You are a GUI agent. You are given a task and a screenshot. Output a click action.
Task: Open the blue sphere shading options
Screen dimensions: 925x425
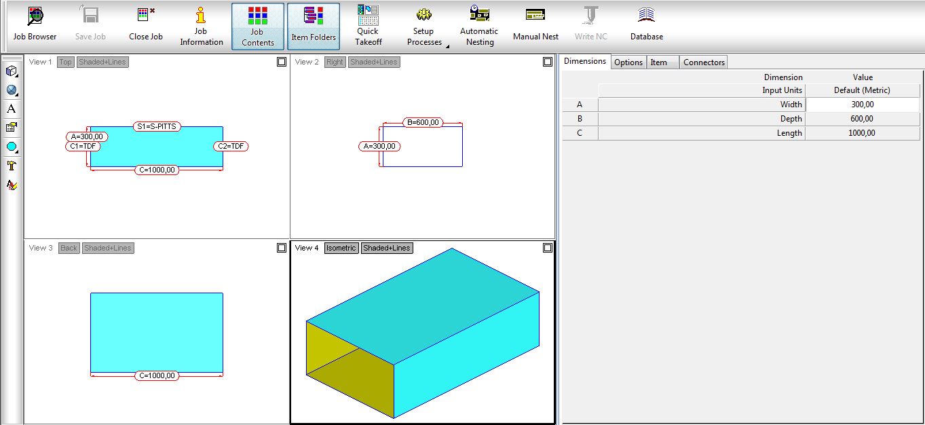click(12, 90)
